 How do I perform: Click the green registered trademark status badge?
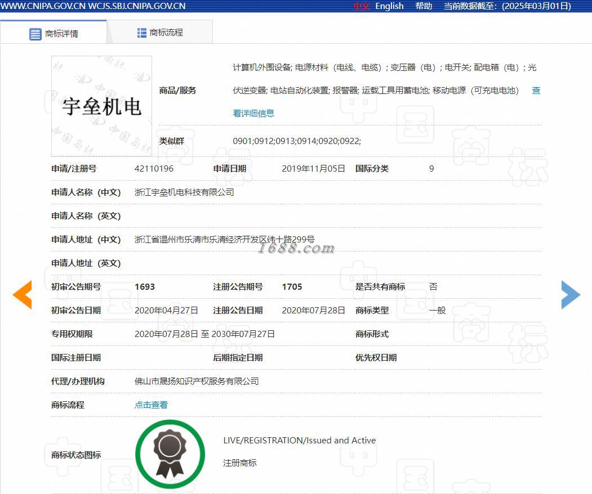[170, 455]
